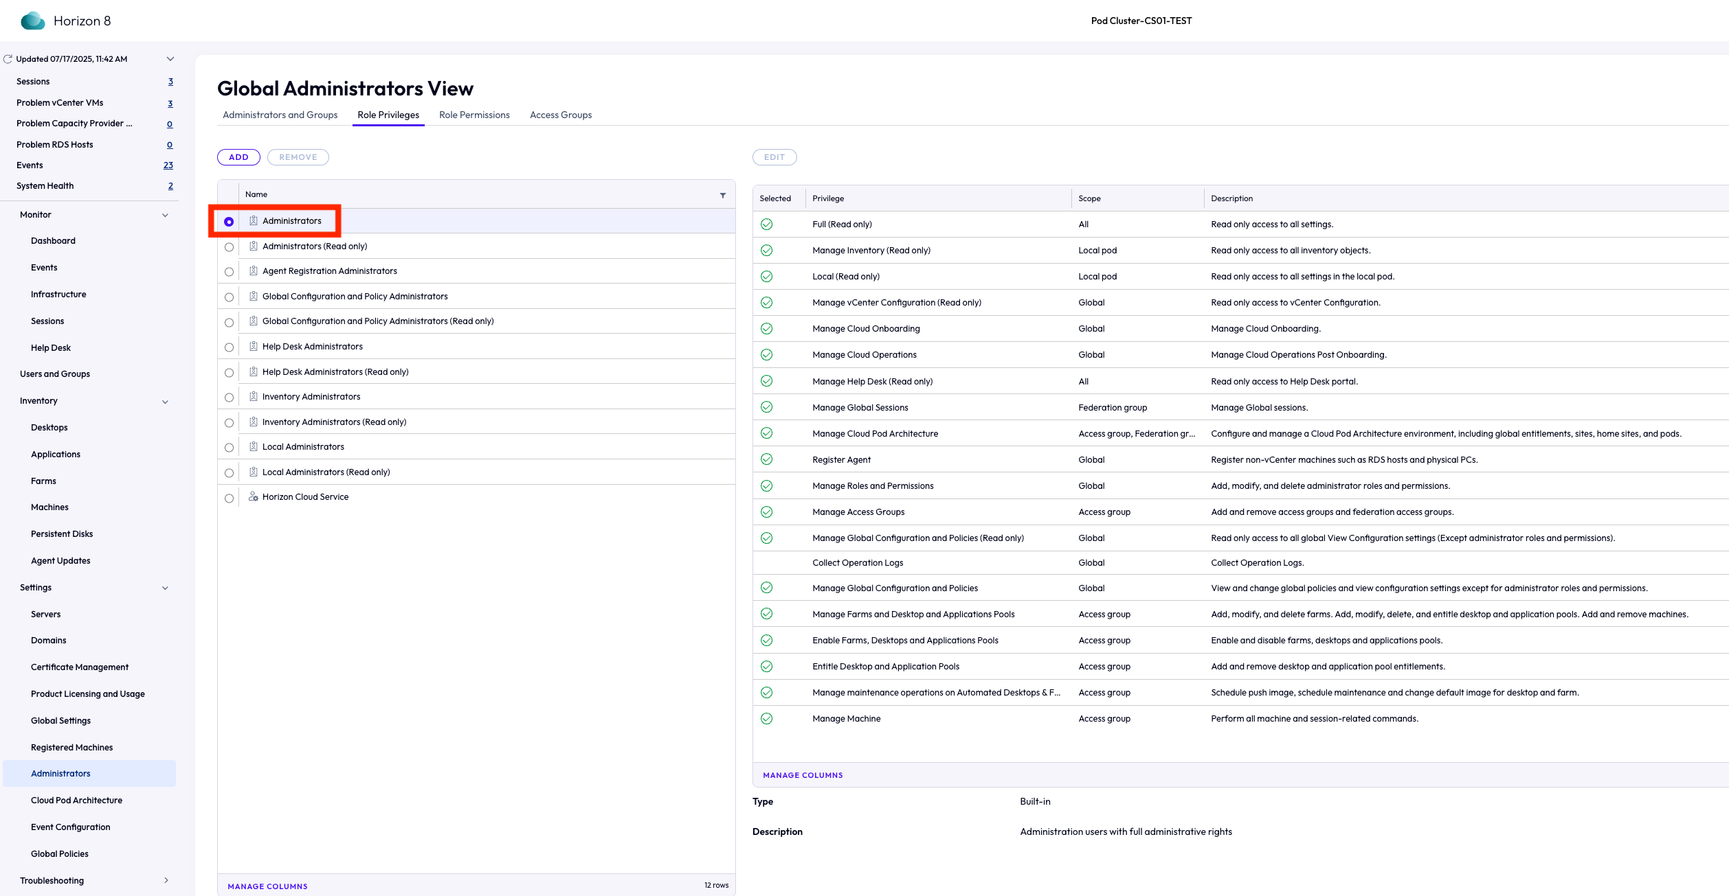1729x896 pixels.
Task: Click the green check for Entitle Desktop and Application Pools
Action: pos(766,667)
